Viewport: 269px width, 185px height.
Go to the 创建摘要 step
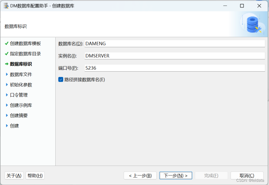(19, 115)
